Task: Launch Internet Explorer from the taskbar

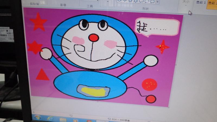Action: coord(50,118)
